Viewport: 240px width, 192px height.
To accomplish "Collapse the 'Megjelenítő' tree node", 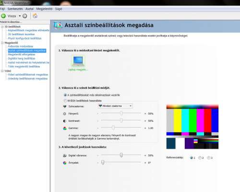I will point(2,43).
